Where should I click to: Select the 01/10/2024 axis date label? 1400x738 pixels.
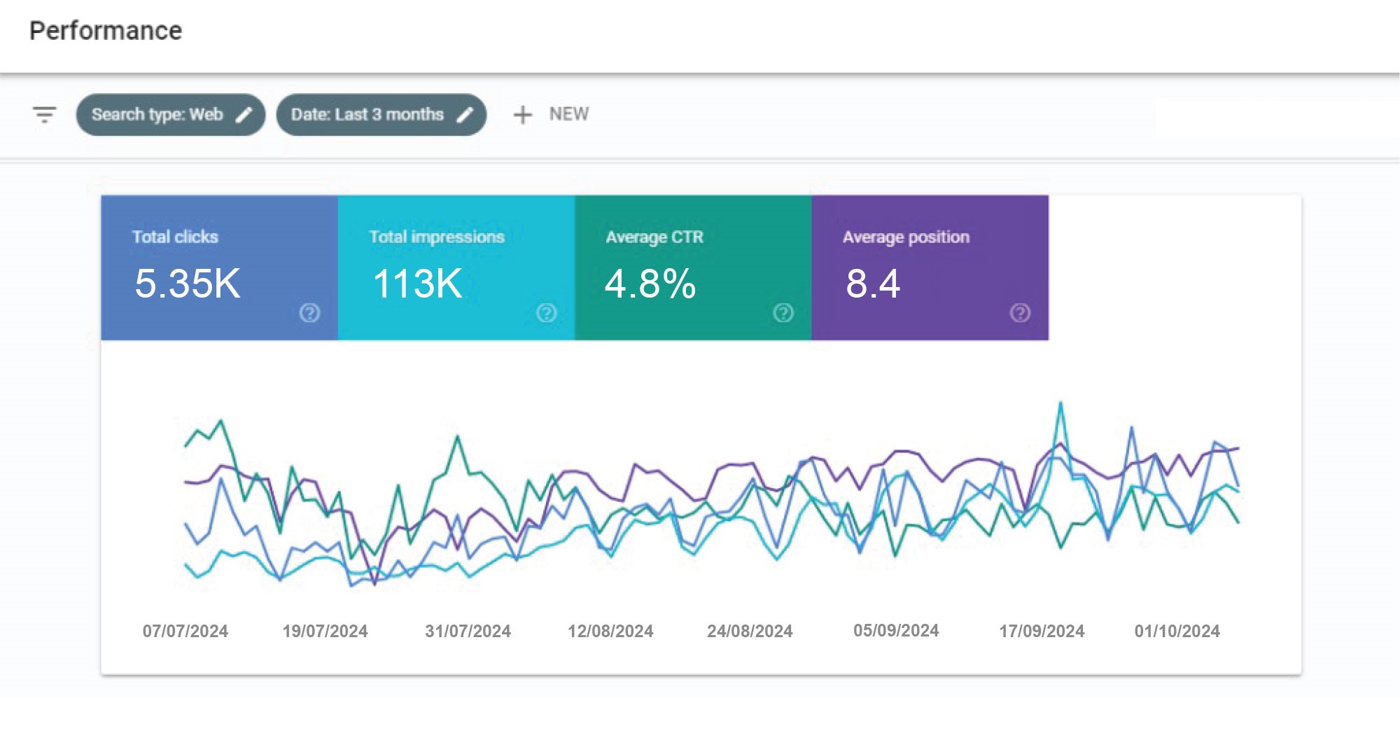(x=1177, y=631)
